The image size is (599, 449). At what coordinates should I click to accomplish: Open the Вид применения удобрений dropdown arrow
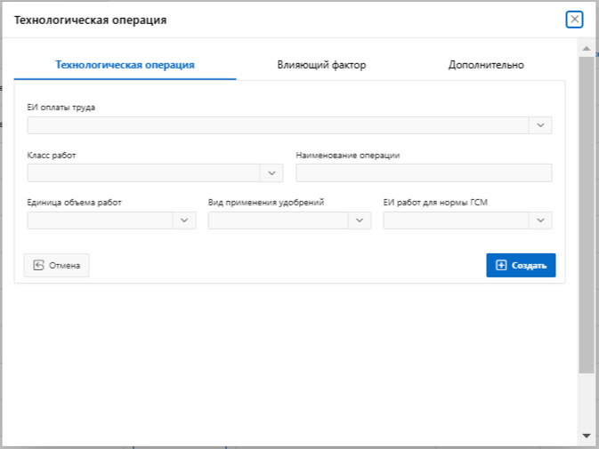[x=360, y=220]
